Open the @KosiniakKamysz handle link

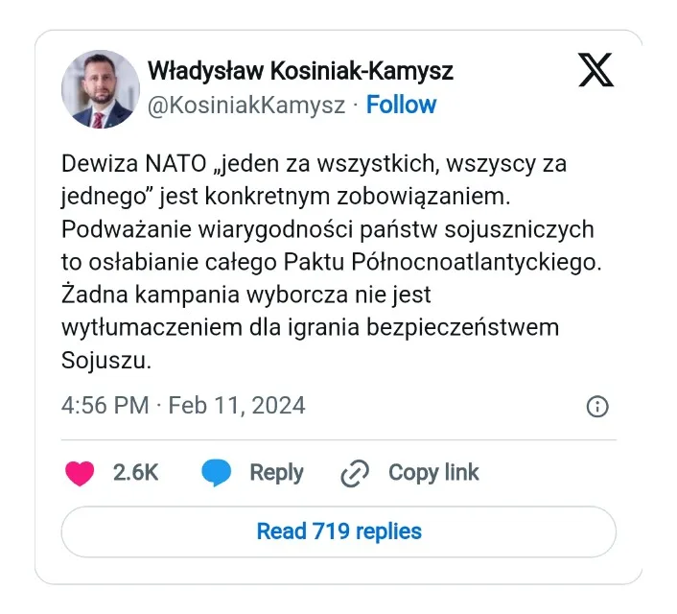245,105
